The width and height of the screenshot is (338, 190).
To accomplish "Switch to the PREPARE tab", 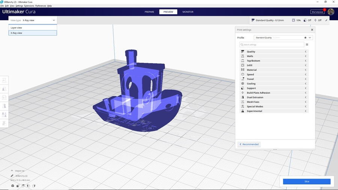I will click(x=149, y=12).
